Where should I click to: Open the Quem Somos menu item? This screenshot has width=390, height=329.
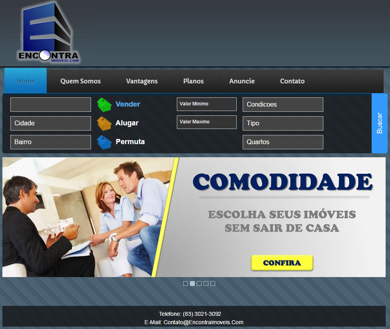tap(80, 81)
